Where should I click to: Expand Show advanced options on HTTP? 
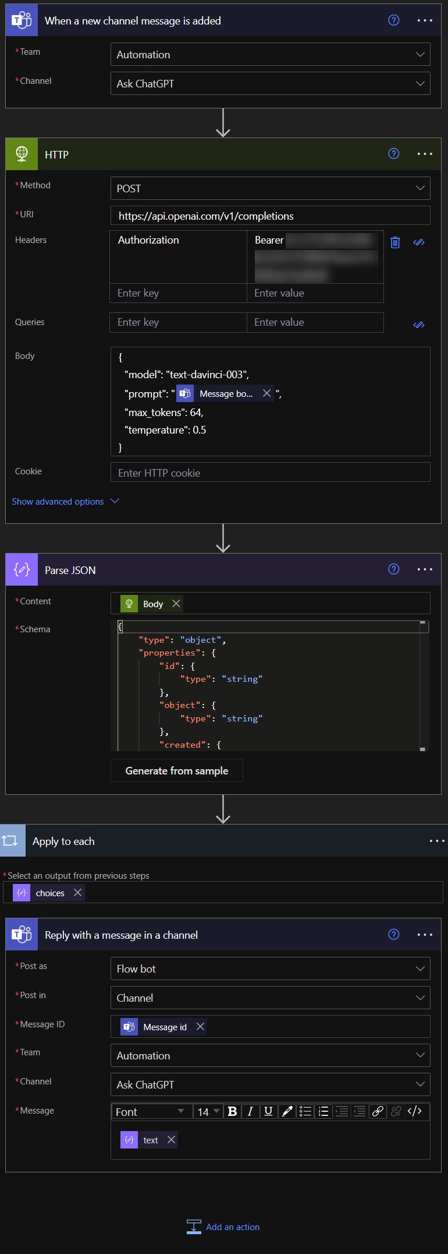58,501
